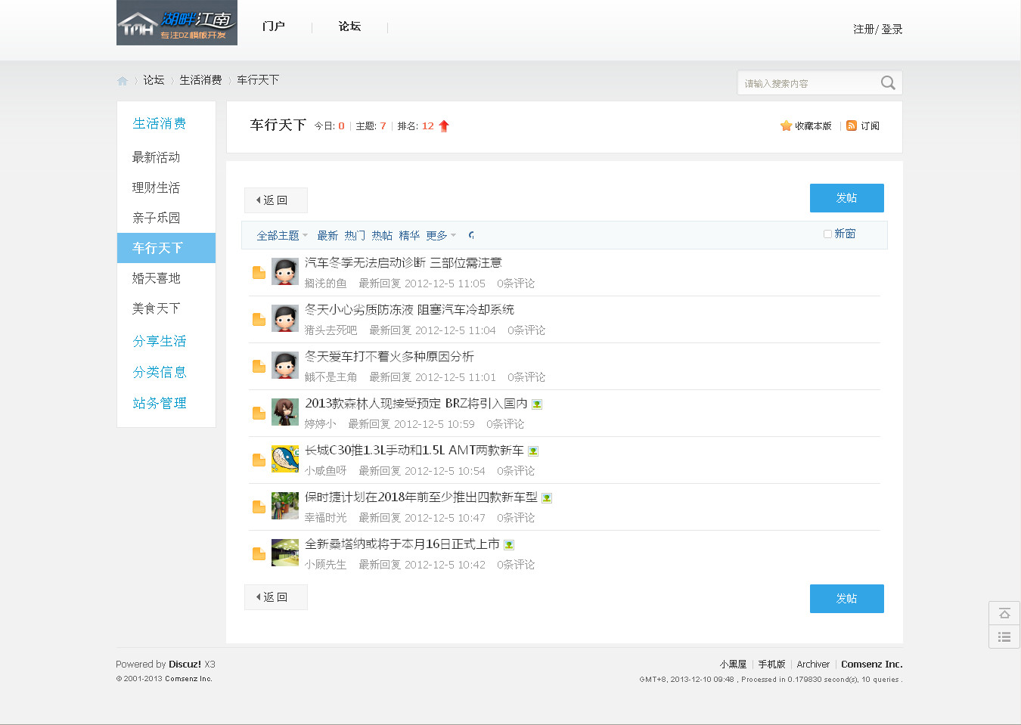This screenshot has height=725, width=1021.
Task: Click avatar of user 猪头去死吧
Action: point(285,318)
